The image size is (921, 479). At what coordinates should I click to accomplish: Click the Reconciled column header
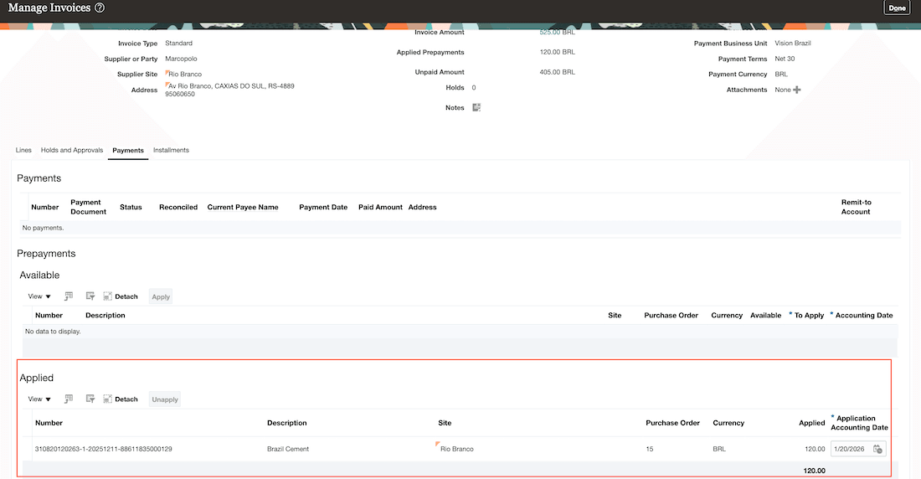coord(178,207)
